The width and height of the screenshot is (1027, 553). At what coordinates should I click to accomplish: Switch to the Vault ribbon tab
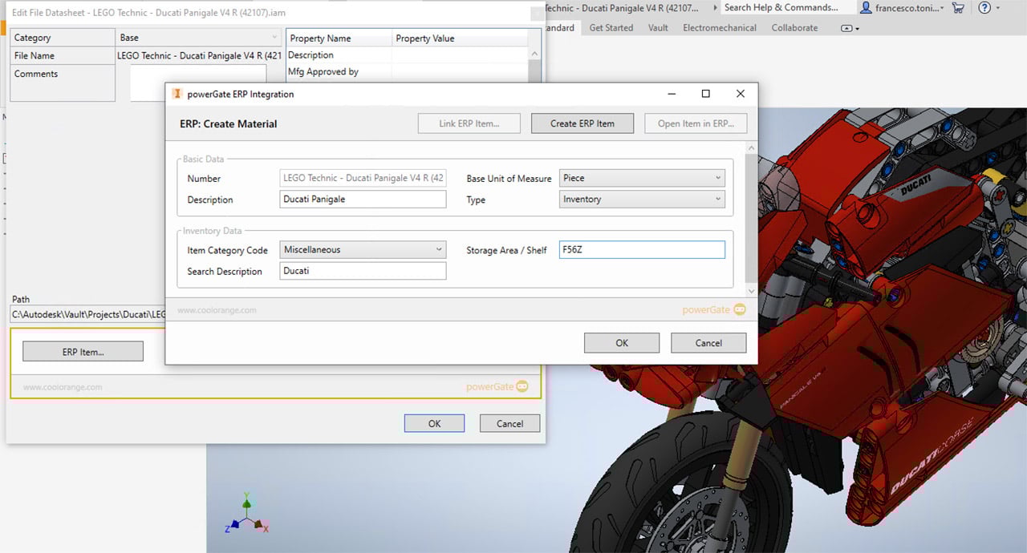(x=658, y=28)
